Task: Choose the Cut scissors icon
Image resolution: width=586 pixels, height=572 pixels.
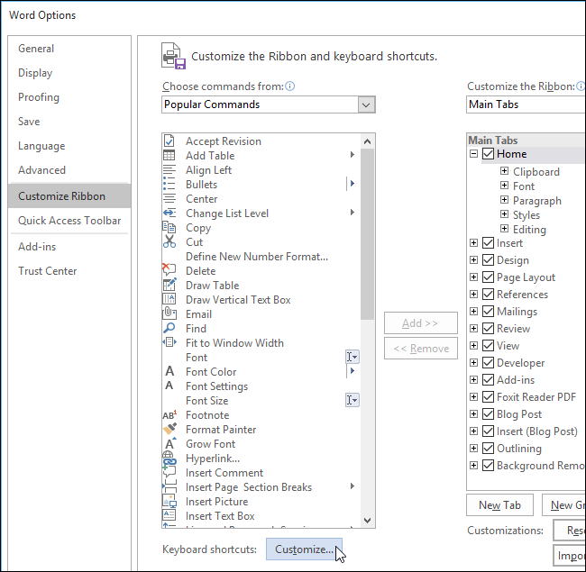Action: (x=169, y=242)
